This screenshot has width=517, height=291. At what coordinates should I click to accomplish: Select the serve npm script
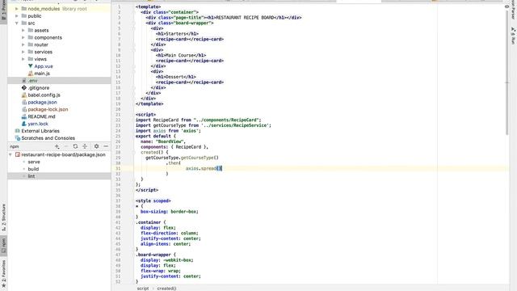coord(34,162)
